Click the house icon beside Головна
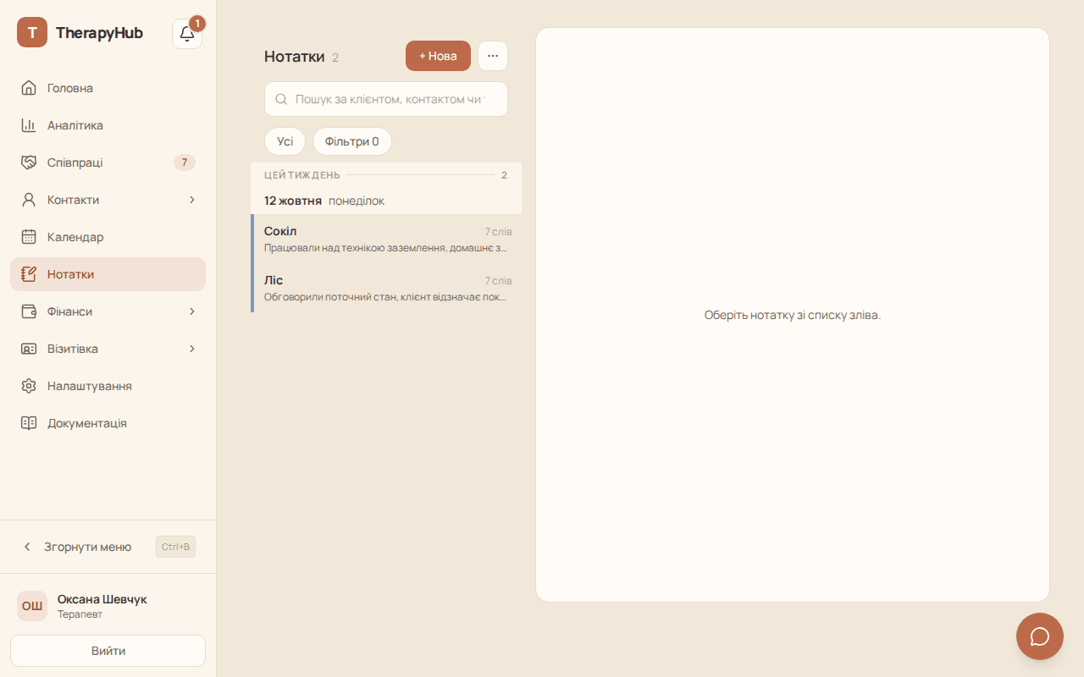The height and width of the screenshot is (677, 1084). point(29,88)
